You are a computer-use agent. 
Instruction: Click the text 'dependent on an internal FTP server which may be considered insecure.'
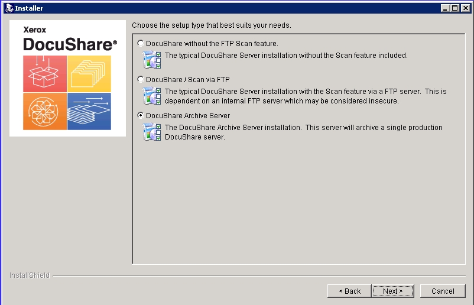(282, 101)
